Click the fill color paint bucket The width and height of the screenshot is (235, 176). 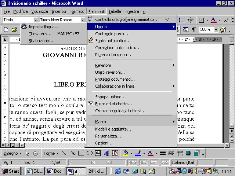(126, 153)
